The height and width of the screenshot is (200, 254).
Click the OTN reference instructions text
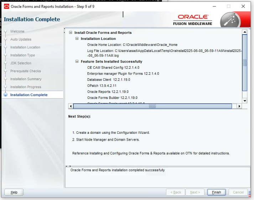click(151, 153)
